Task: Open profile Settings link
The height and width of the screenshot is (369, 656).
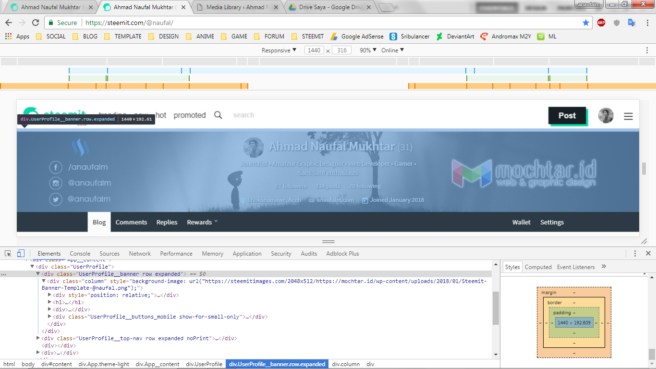Action: [552, 222]
